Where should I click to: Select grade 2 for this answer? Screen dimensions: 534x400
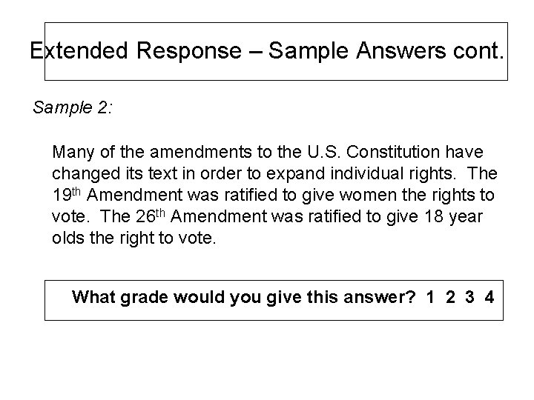tap(450, 297)
